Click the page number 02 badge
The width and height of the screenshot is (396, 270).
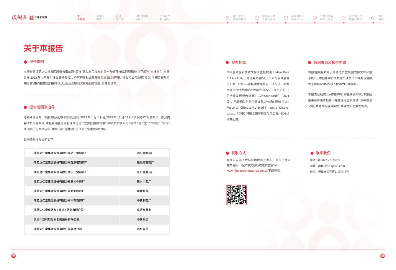tap(382, 256)
